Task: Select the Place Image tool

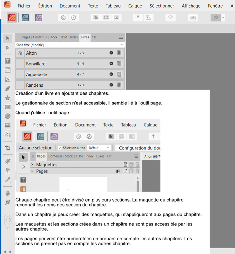Action: click(8, 125)
